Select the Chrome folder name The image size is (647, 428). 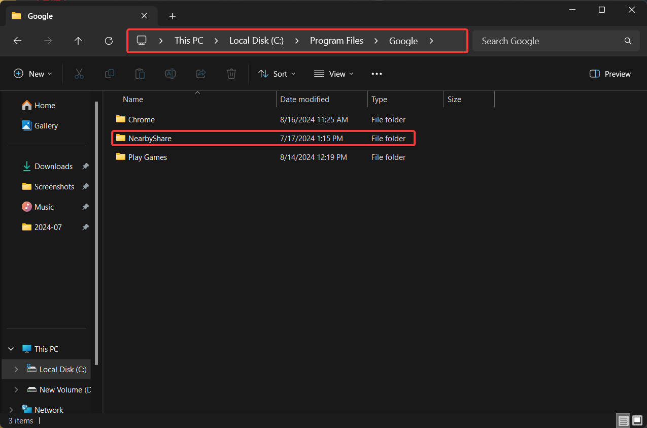(142, 120)
